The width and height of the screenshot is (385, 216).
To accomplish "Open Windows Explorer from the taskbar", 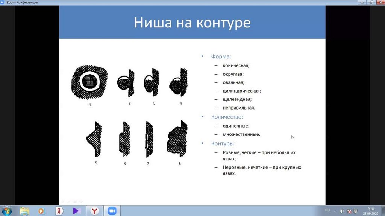I will pyautogui.click(x=24, y=211).
